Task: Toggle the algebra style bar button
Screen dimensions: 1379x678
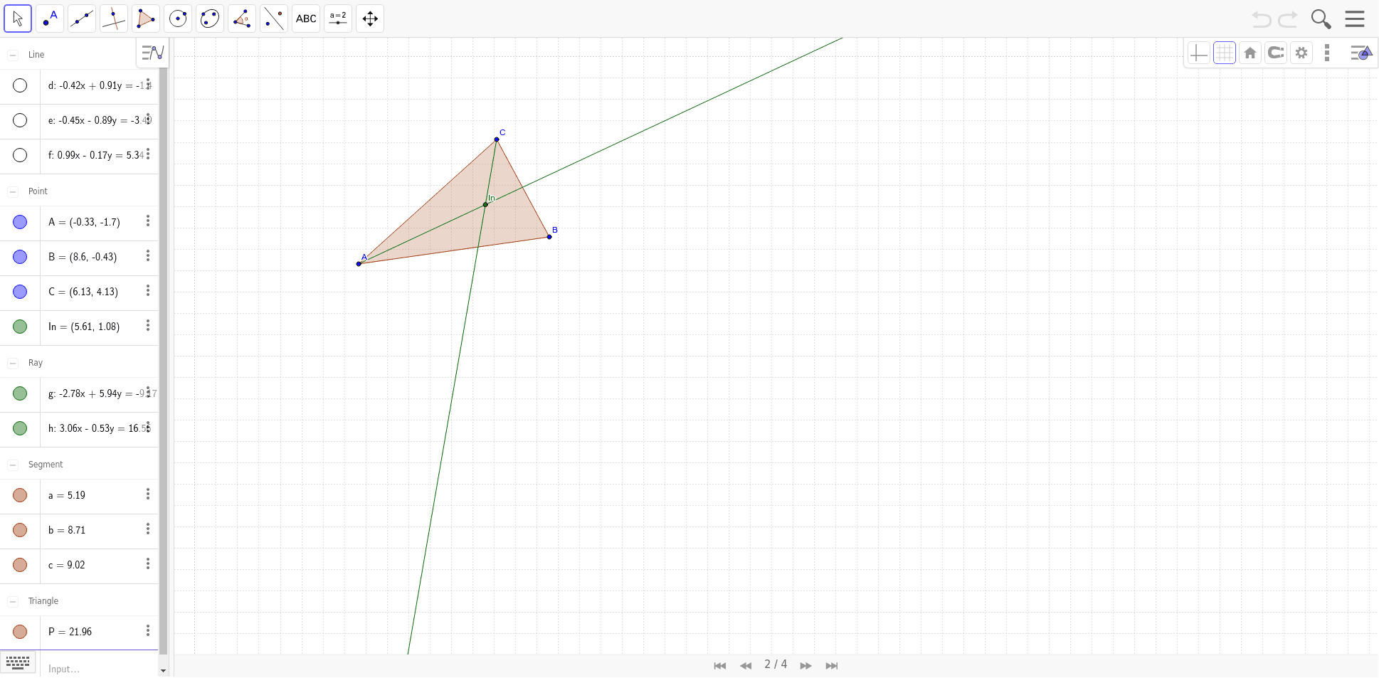Action: pos(152,53)
